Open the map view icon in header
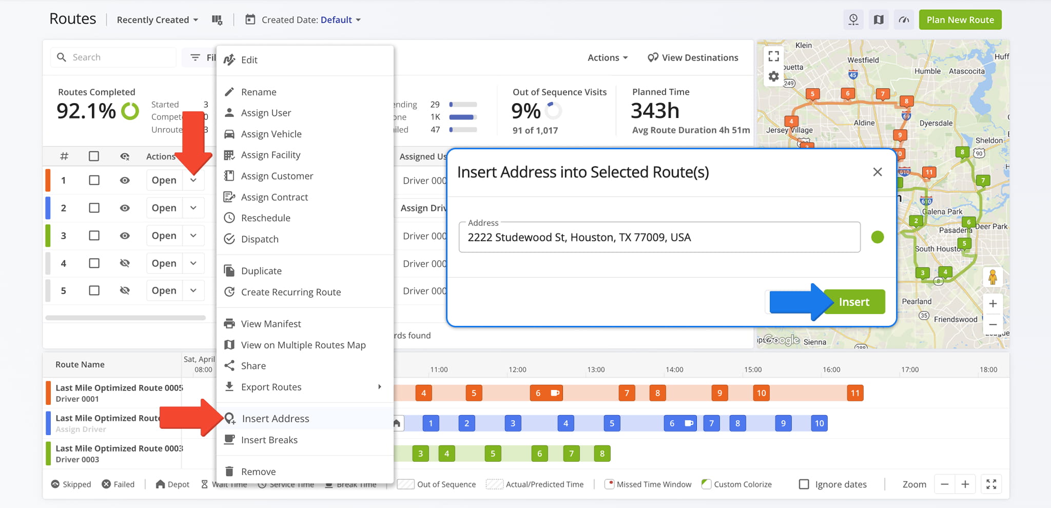 (x=878, y=19)
